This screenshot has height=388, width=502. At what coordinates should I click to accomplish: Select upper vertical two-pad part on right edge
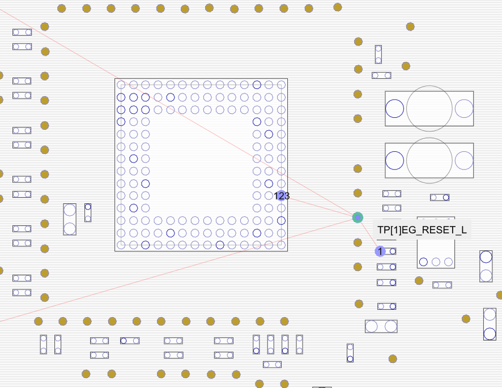click(x=486, y=266)
